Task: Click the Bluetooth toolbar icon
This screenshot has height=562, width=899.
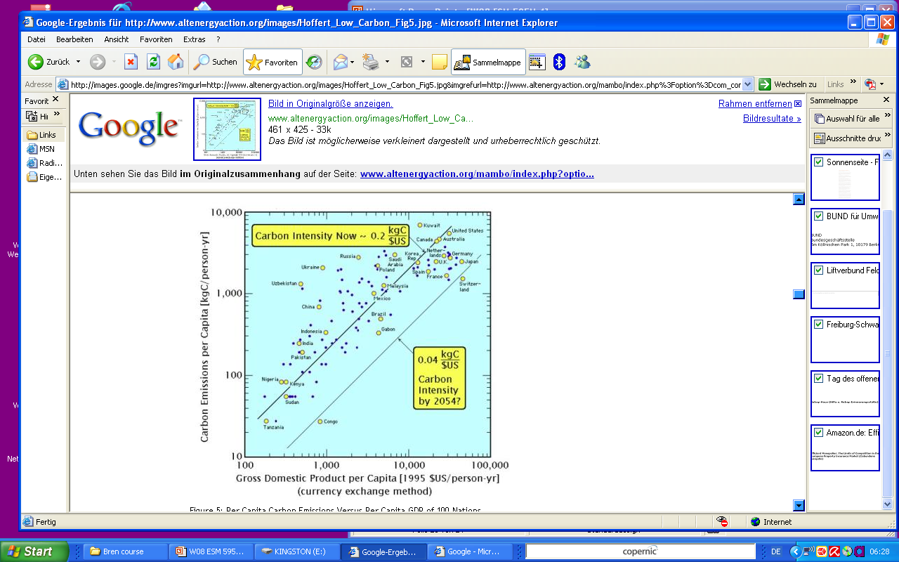Action: point(559,62)
